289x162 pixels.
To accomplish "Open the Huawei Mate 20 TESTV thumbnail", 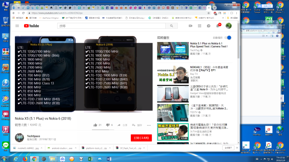I will click(x=173, y=113).
